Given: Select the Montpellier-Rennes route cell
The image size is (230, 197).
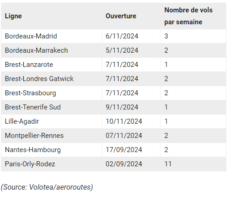Looking at the screenshot, I should click(51, 136).
